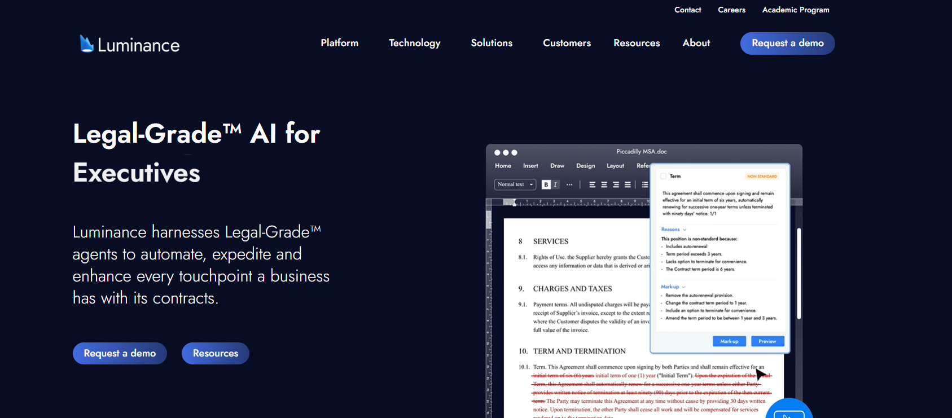
Task: Click the hero Resources button
Action: [x=216, y=353]
